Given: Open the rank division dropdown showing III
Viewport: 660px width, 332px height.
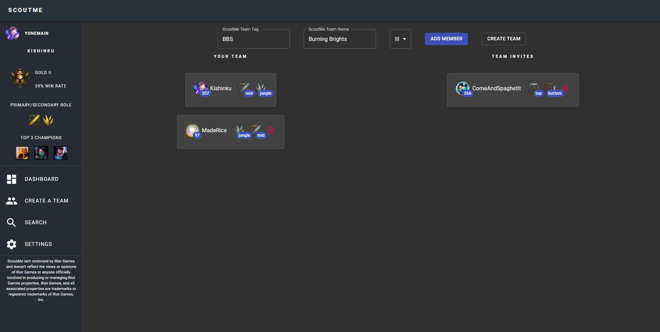Looking at the screenshot, I should point(400,39).
